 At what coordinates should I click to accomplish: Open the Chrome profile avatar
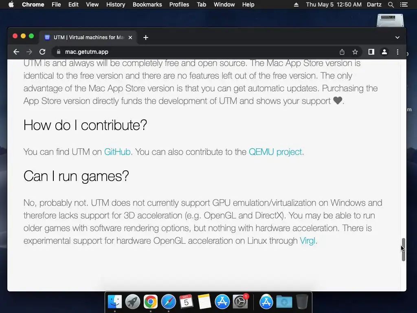(x=384, y=52)
